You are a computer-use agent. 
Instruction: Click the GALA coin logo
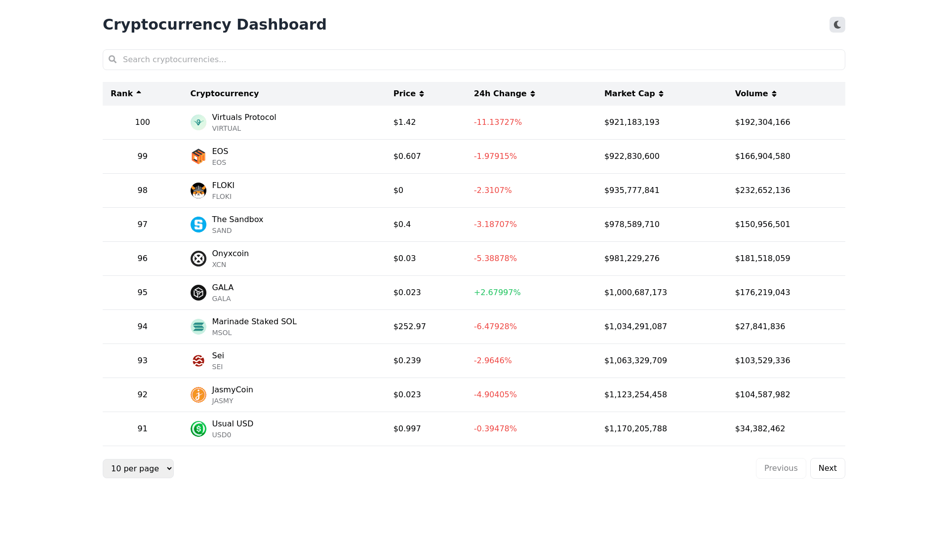[x=198, y=293]
